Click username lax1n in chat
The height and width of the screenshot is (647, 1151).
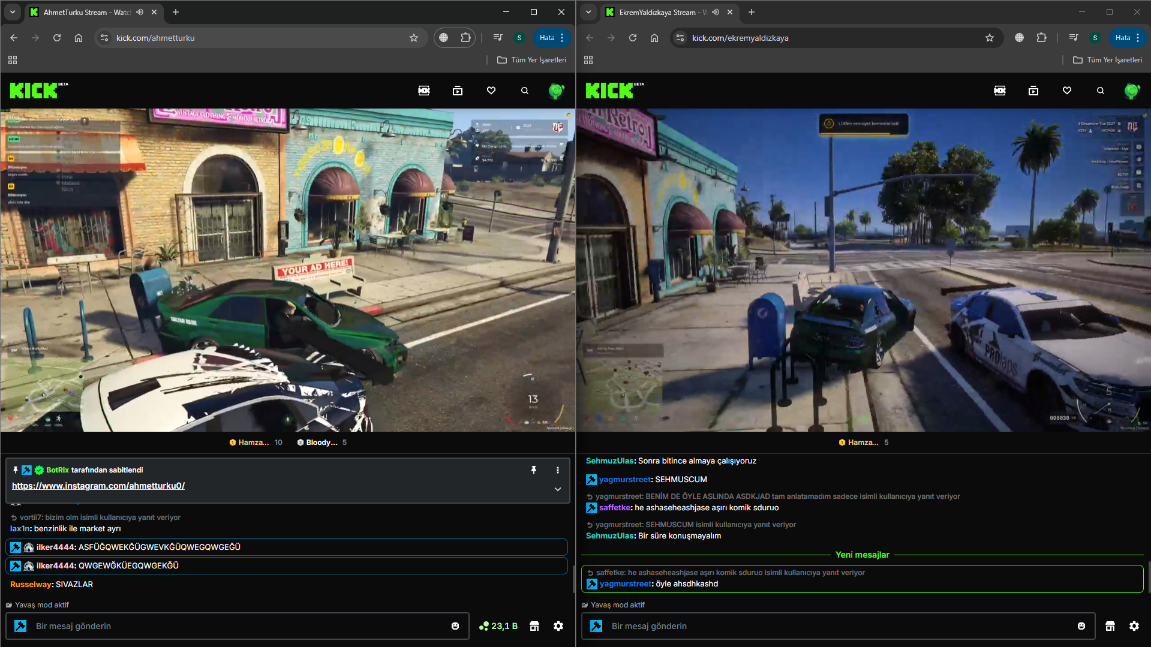20,528
